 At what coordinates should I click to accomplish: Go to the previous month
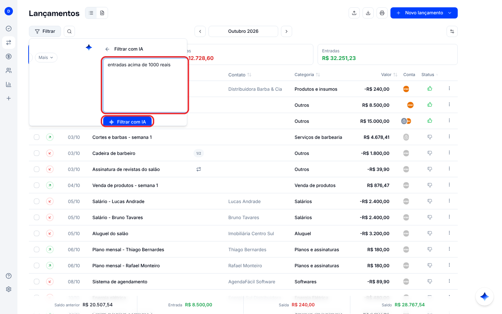click(200, 31)
